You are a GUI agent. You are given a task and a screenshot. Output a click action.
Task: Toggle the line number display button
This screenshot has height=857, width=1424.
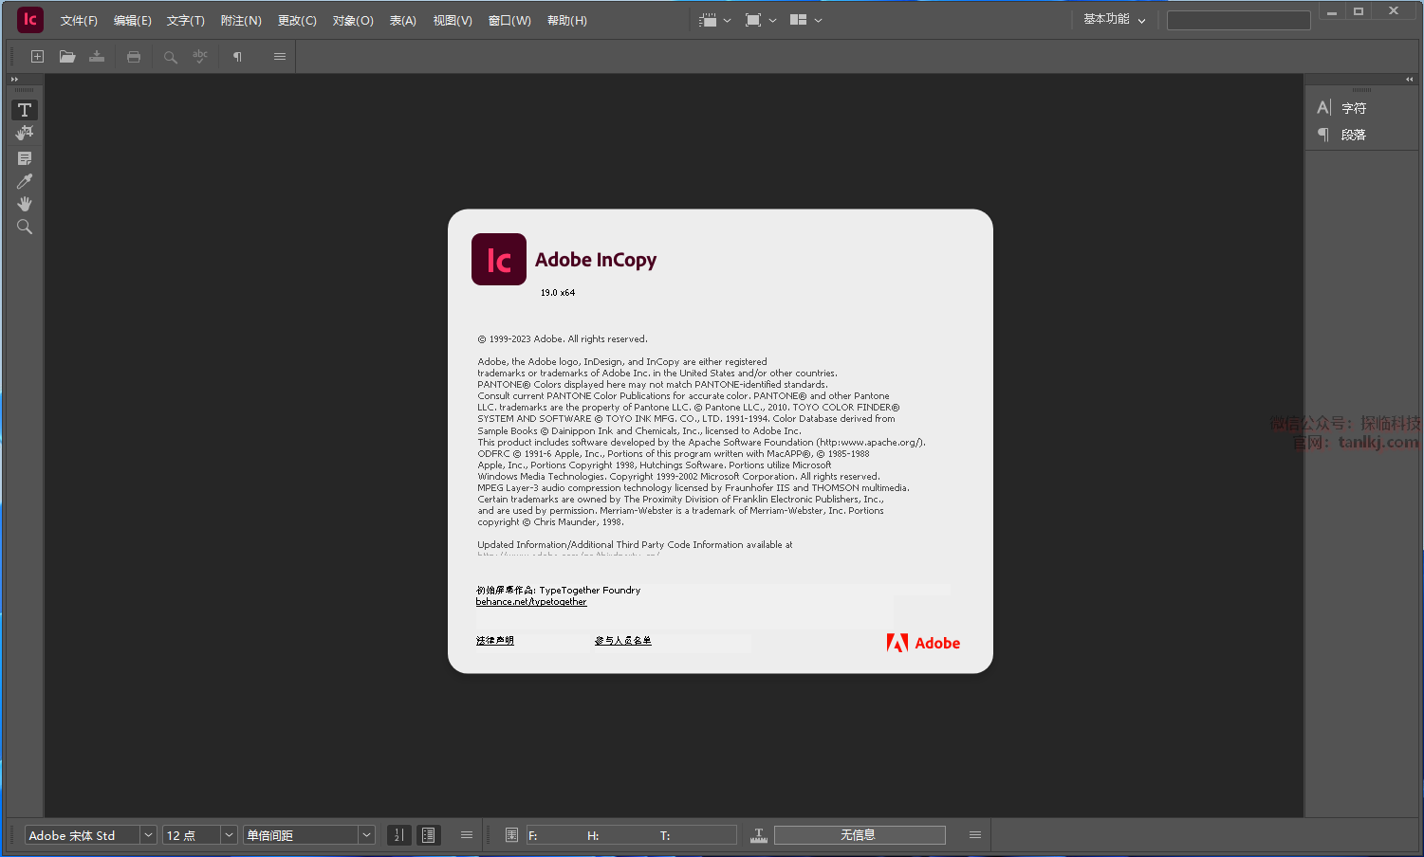(x=399, y=835)
